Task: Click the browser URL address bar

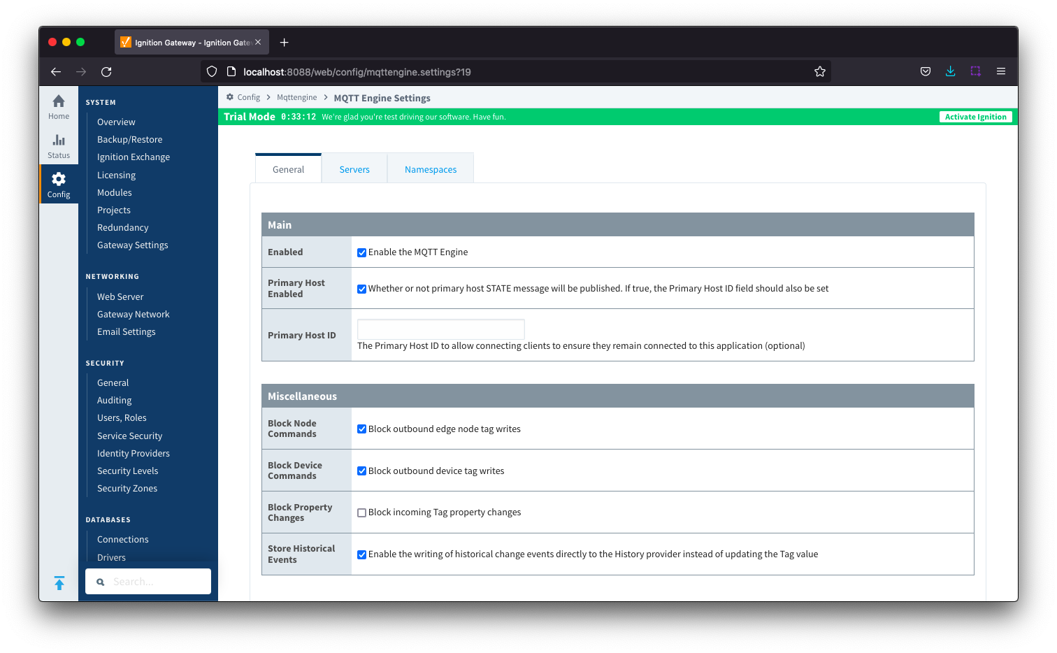Action: [517, 71]
